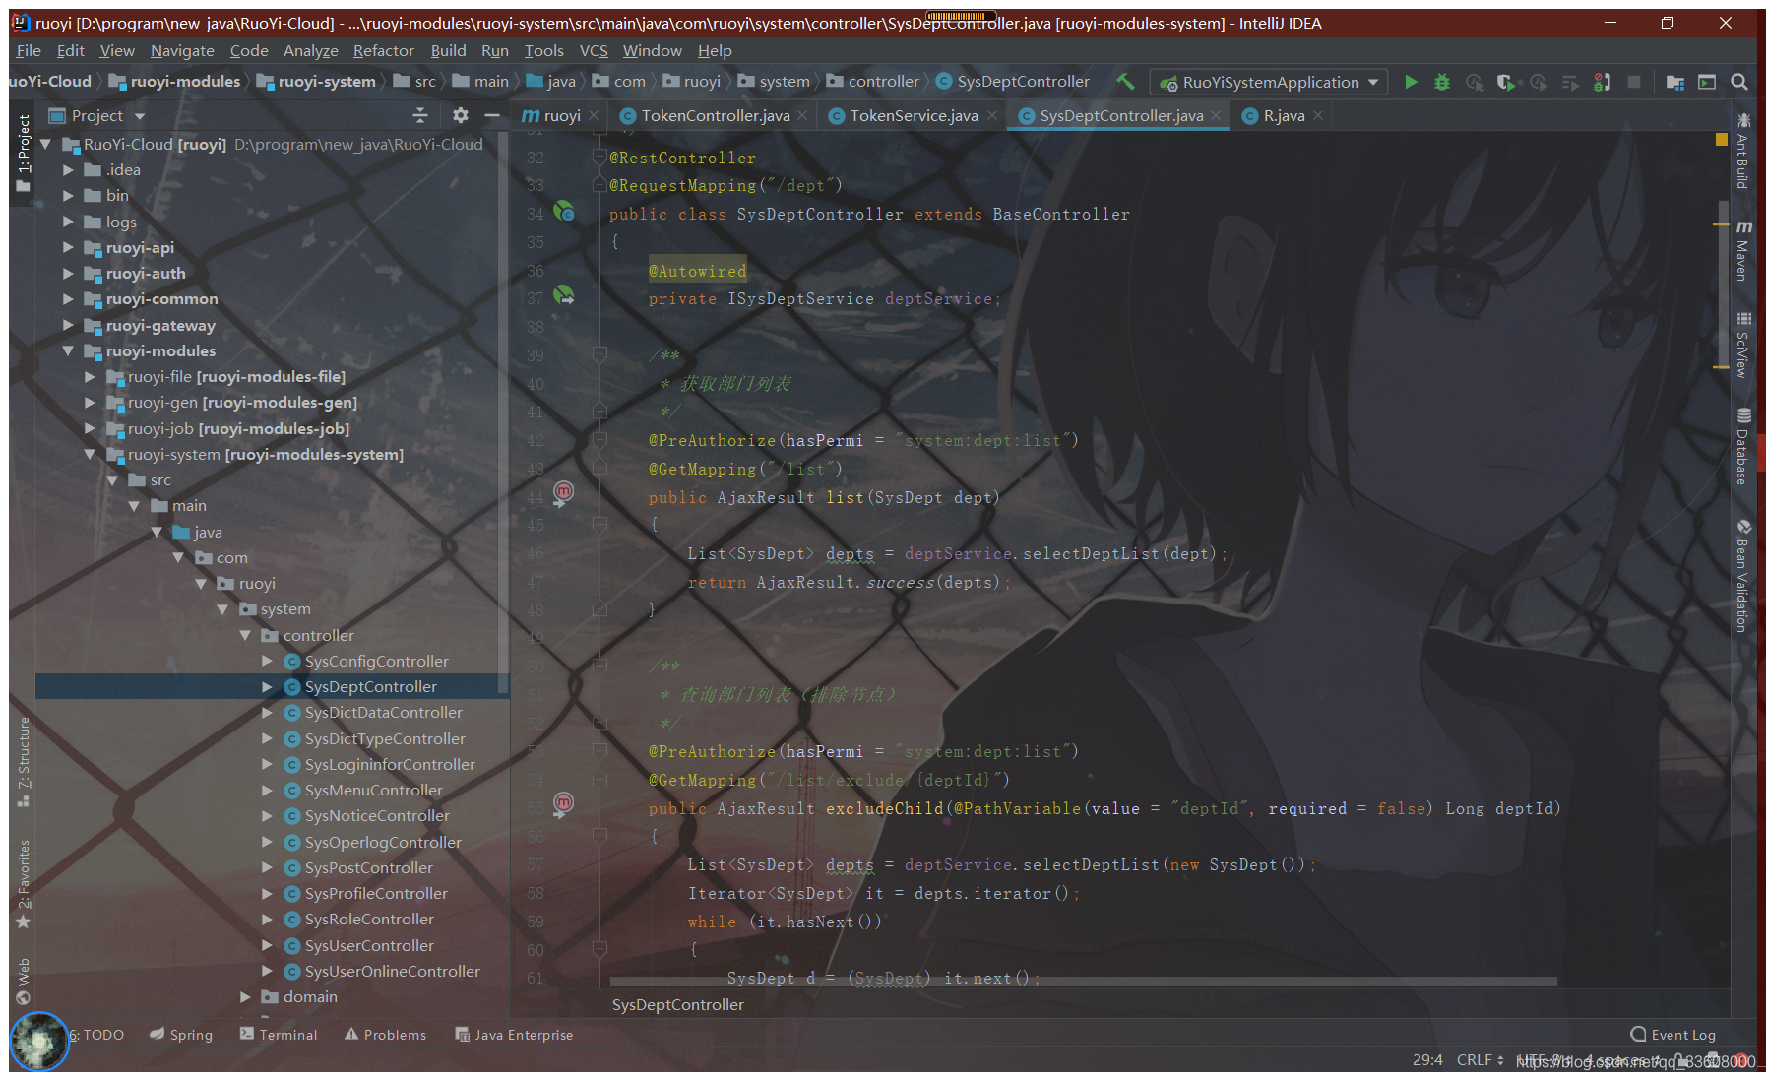This screenshot has height=1081, width=1766.
Task: Collapse the ruoyi-modules folder
Action: coord(68,350)
